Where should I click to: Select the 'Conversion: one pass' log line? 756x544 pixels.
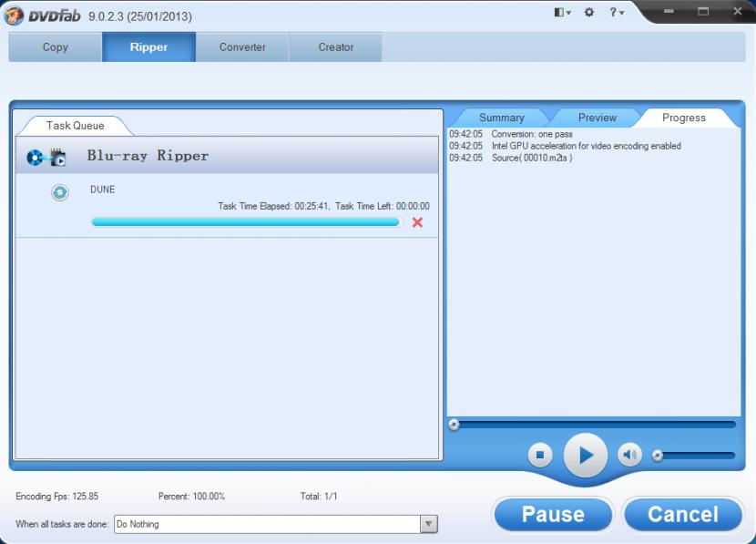pyautogui.click(x=511, y=134)
